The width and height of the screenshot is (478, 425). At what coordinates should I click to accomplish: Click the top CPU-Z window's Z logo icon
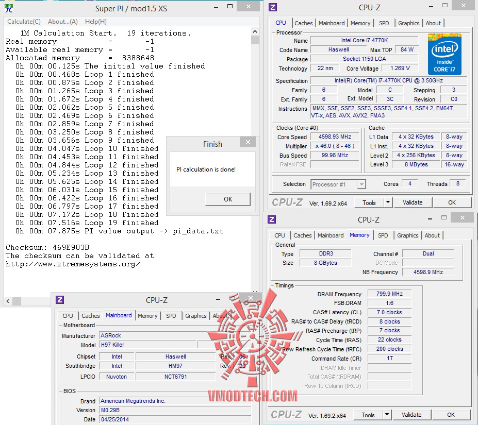click(273, 7)
